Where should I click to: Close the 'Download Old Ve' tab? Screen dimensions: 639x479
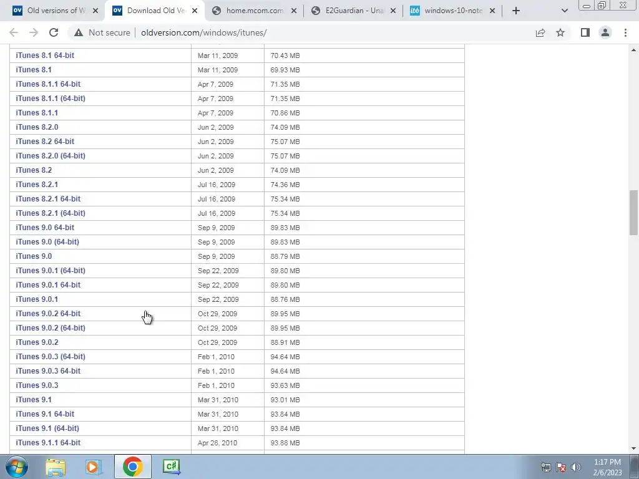[x=195, y=11]
